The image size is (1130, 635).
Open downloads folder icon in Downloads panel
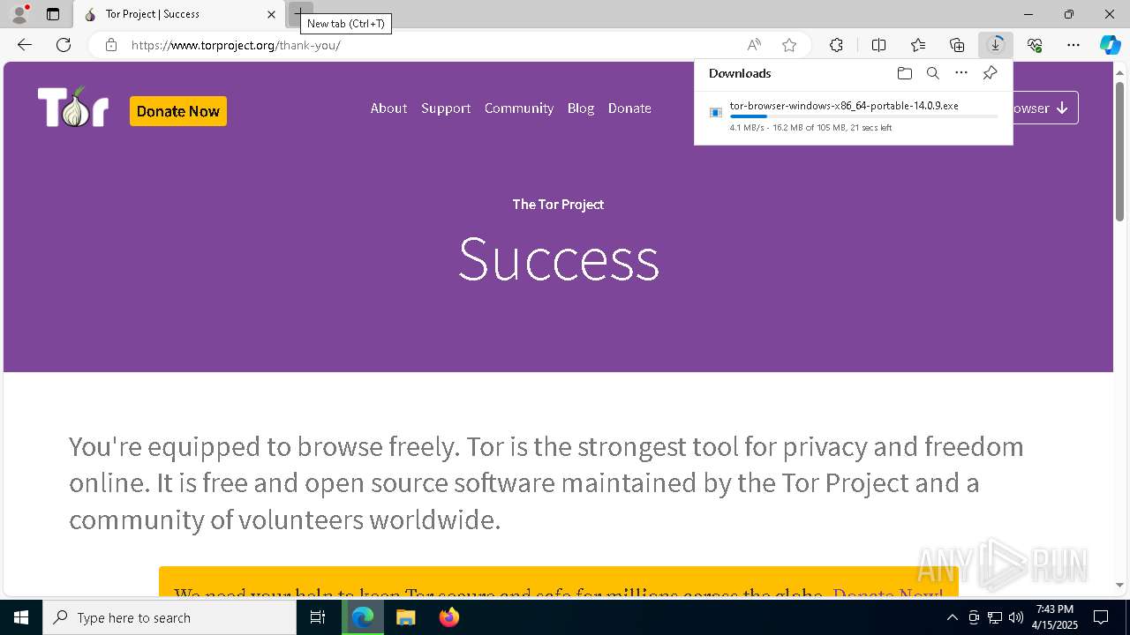(904, 73)
